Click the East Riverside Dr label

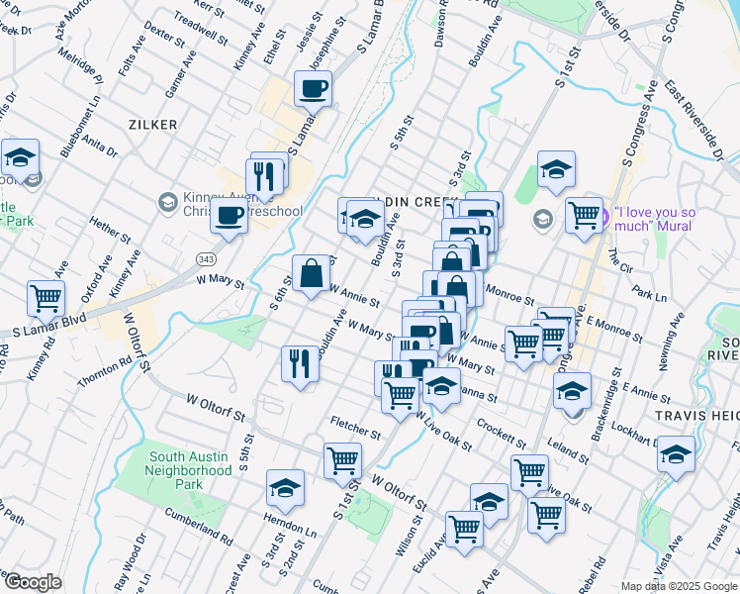(694, 121)
